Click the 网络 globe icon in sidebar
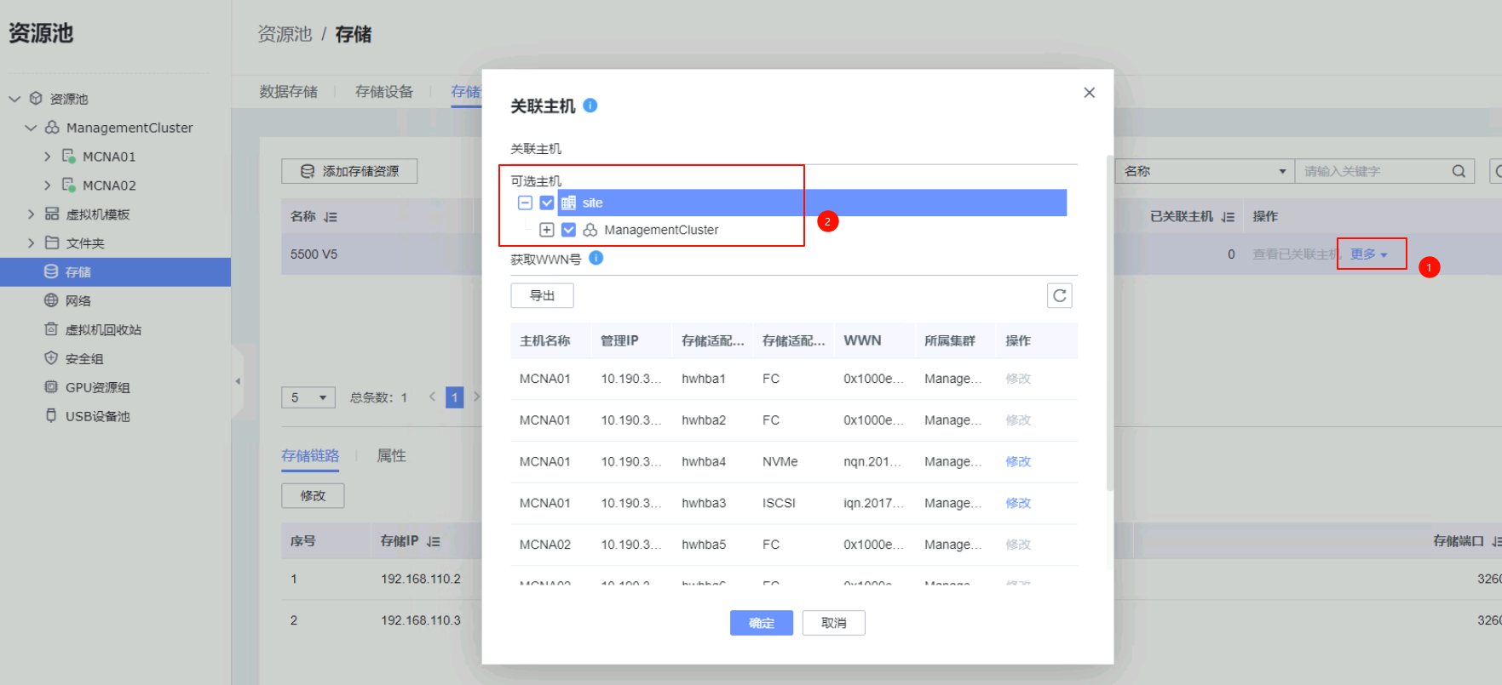This screenshot has width=1502, height=685. point(51,300)
